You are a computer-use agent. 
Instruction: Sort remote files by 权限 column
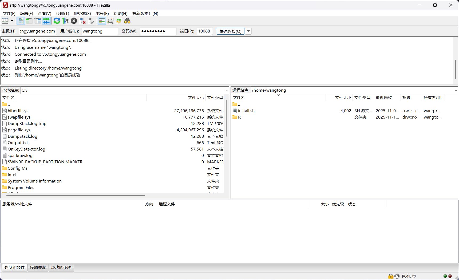[x=411, y=98]
